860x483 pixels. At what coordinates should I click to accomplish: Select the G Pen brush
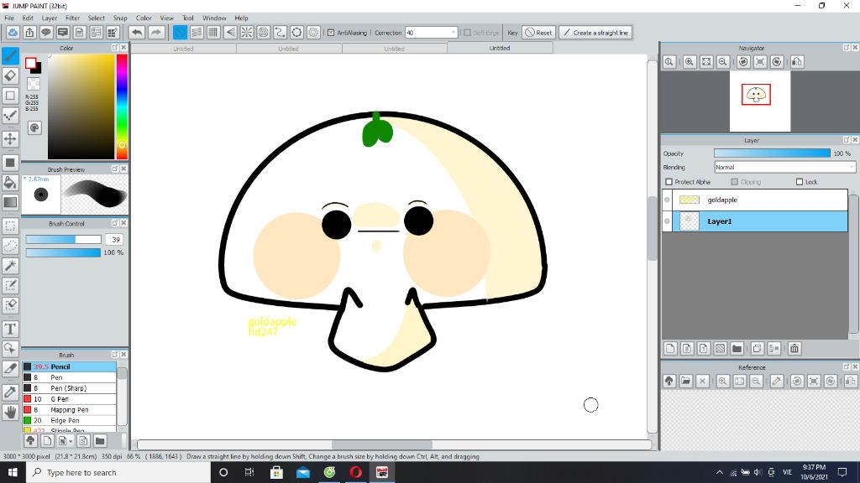tap(69, 398)
